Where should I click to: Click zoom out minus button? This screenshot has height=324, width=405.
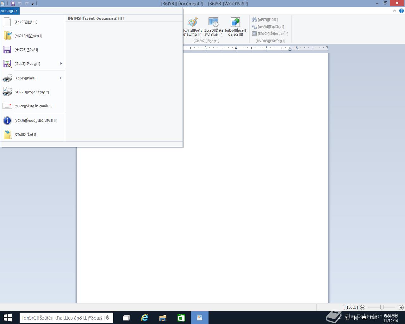point(363,307)
